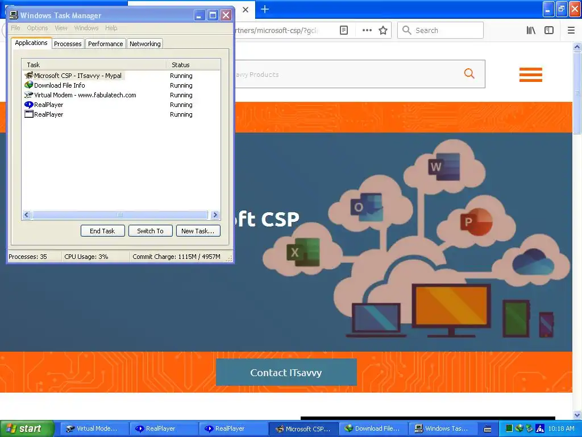Image resolution: width=582 pixels, height=437 pixels.
Task: Click the Task Manager title bar icon
Action: [14, 15]
